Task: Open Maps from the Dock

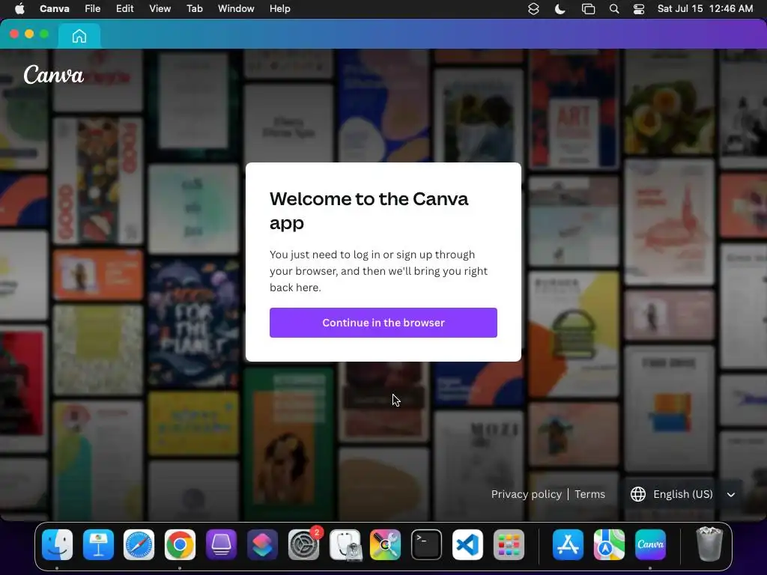Action: coord(609,544)
